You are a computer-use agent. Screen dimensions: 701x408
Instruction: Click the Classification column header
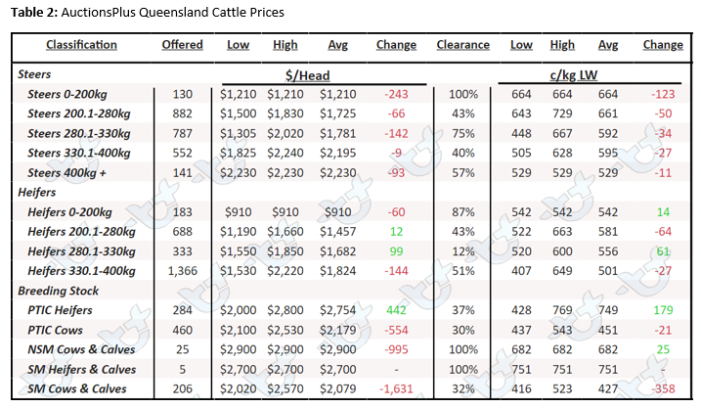(81, 45)
